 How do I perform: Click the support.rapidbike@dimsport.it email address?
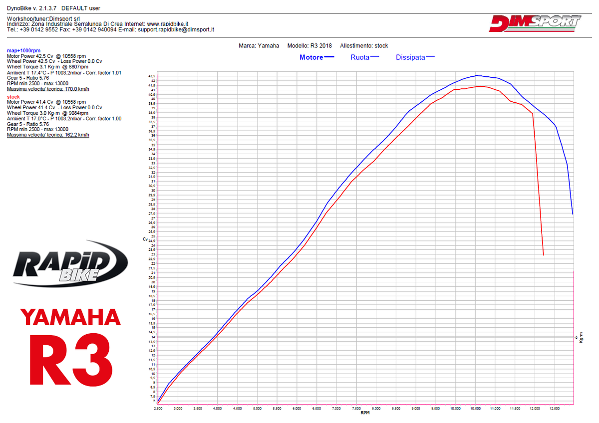click(176, 30)
